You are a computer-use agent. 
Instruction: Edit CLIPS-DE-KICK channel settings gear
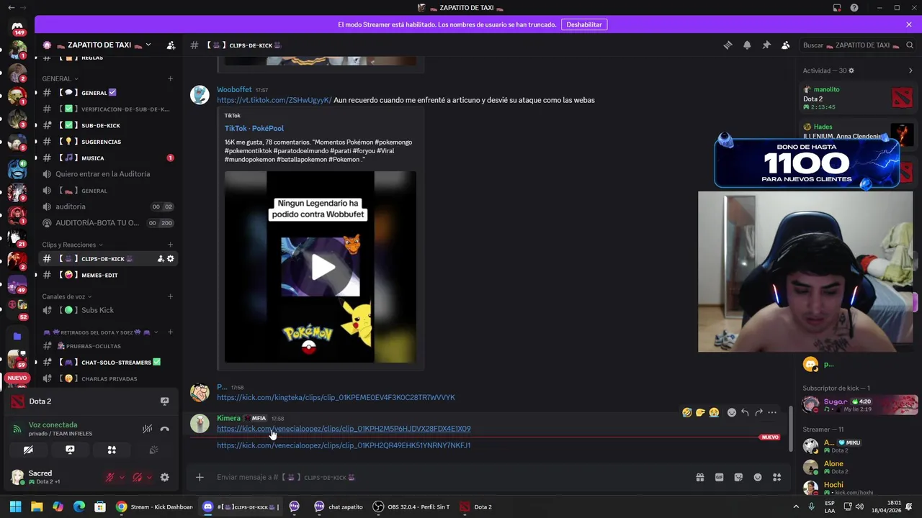click(171, 259)
